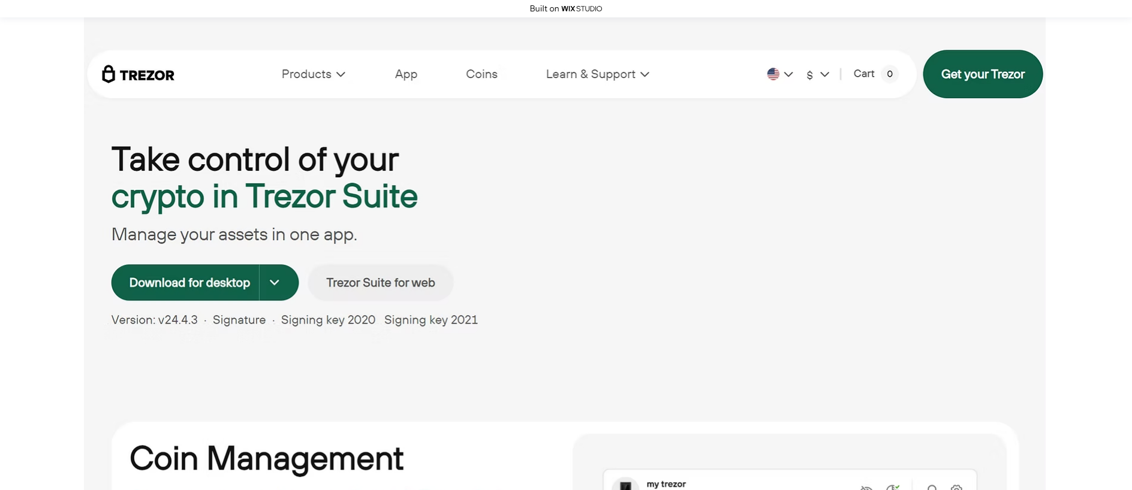The image size is (1132, 490).
Task: Click the Built on Wix Studio banner
Action: [x=566, y=8]
